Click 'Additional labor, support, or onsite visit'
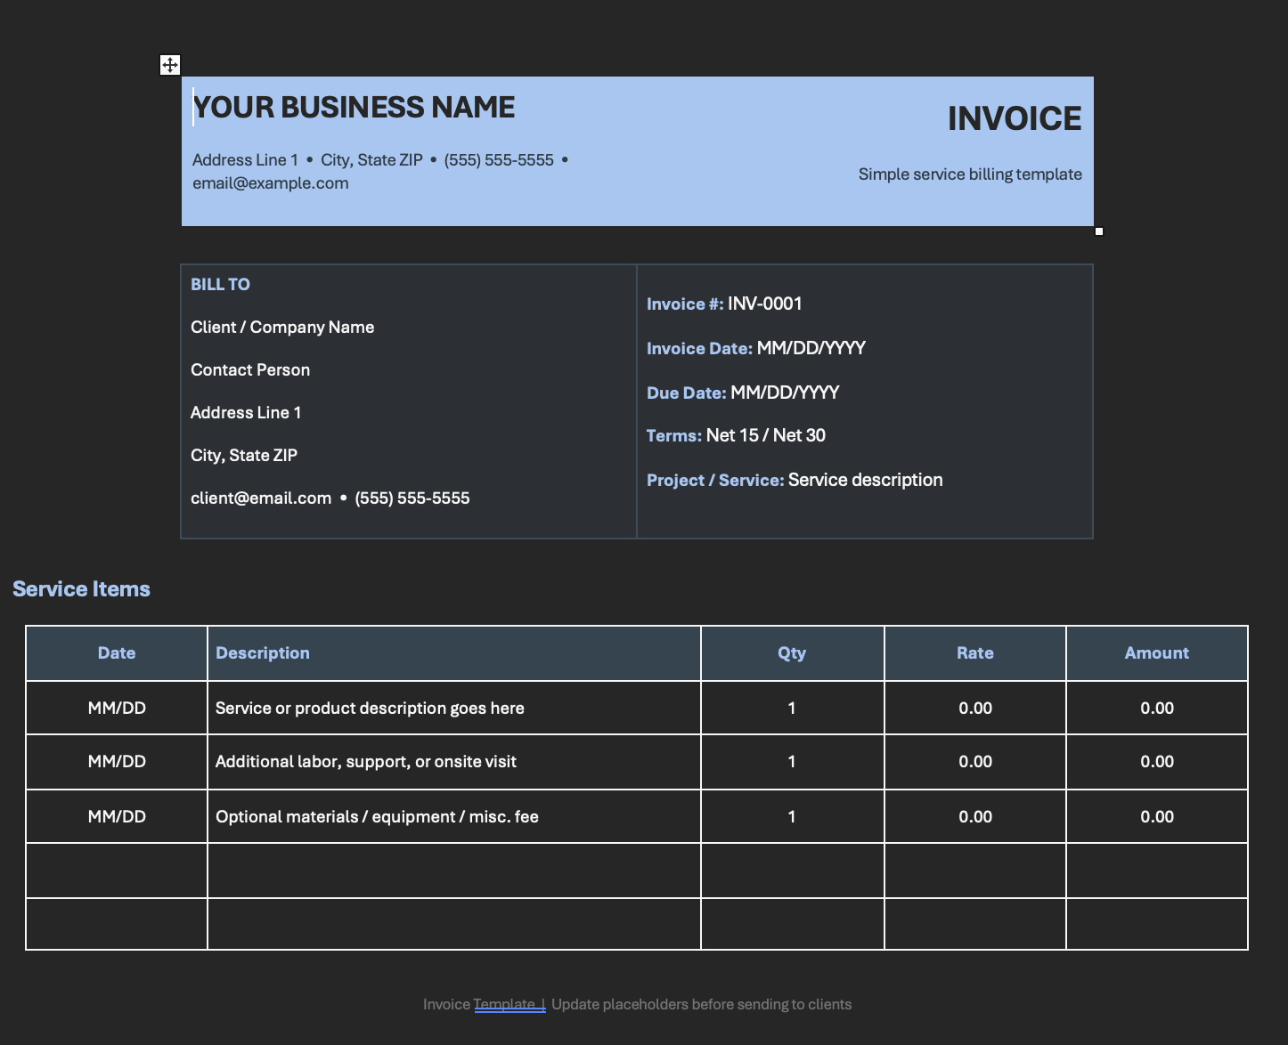1288x1045 pixels. (x=366, y=762)
